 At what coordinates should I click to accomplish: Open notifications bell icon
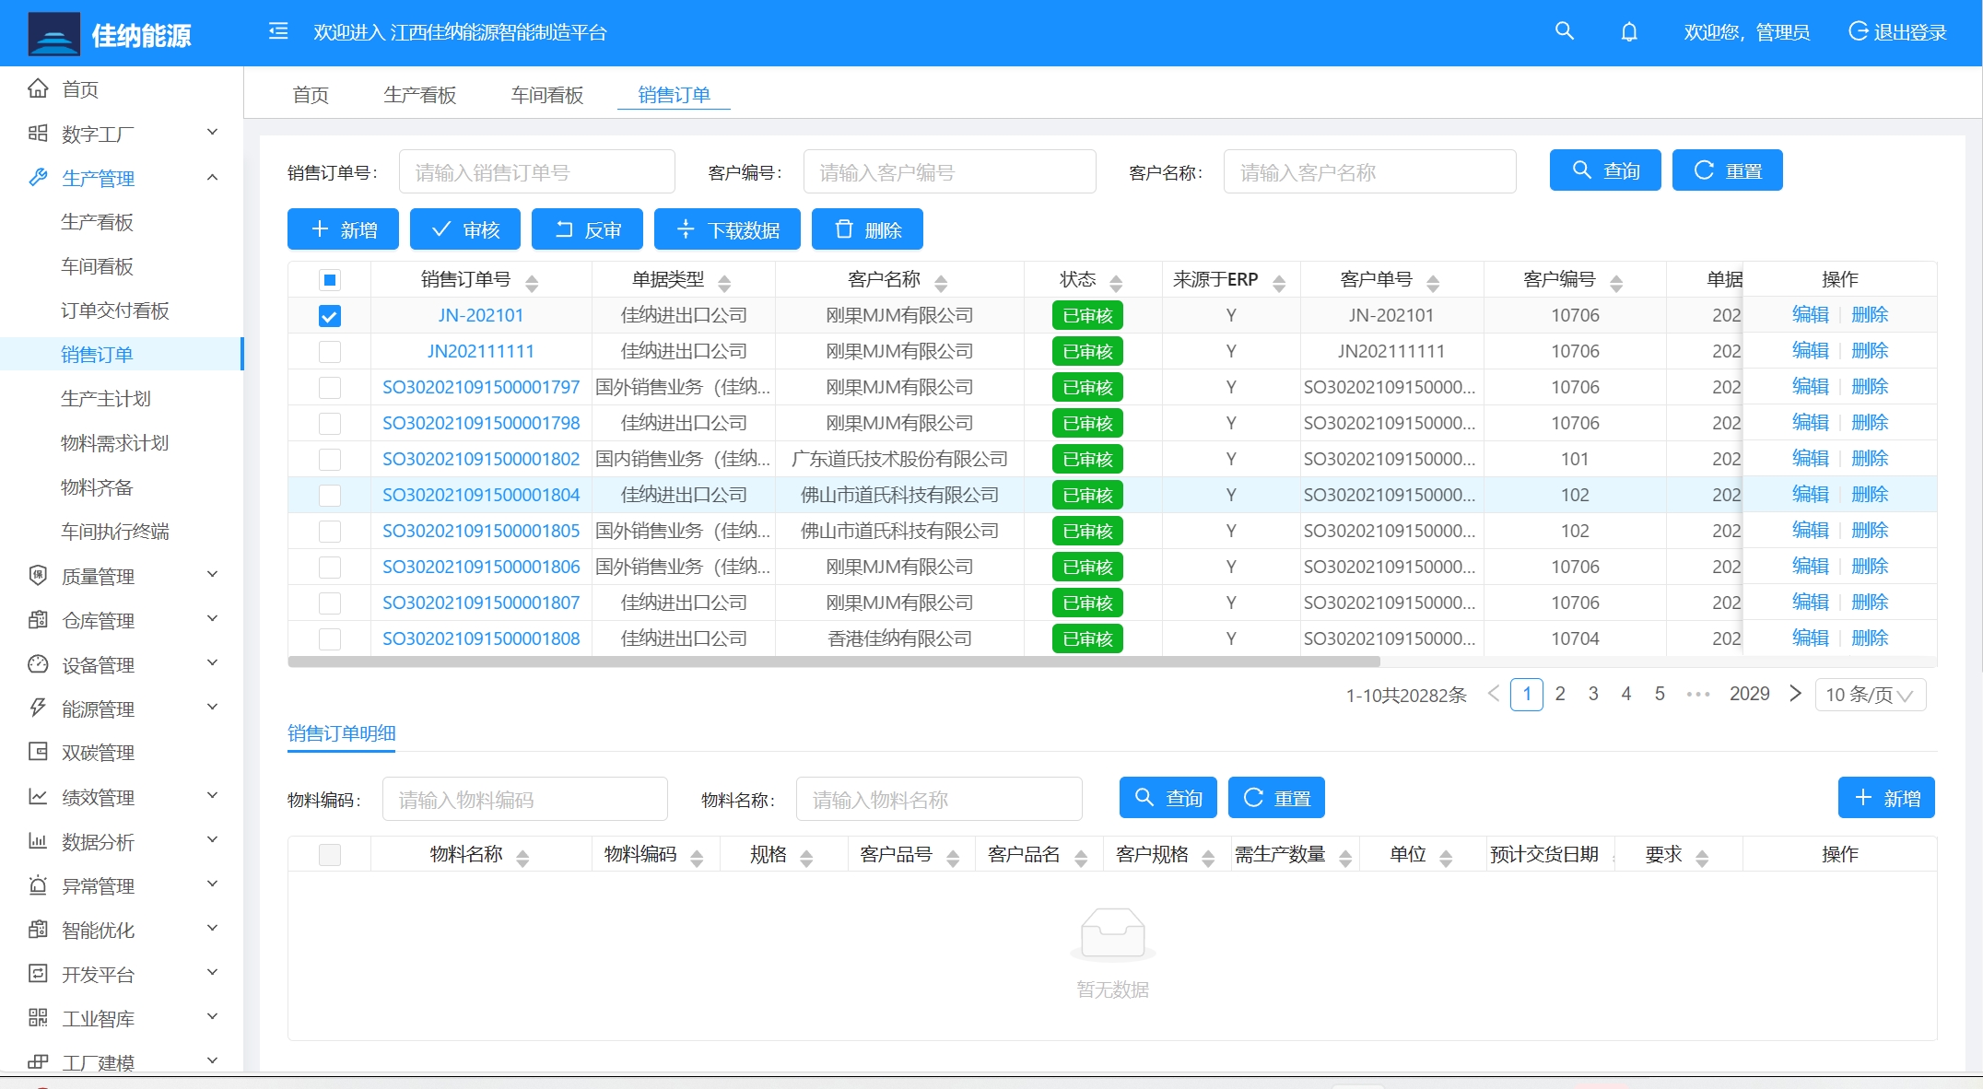tap(1629, 32)
